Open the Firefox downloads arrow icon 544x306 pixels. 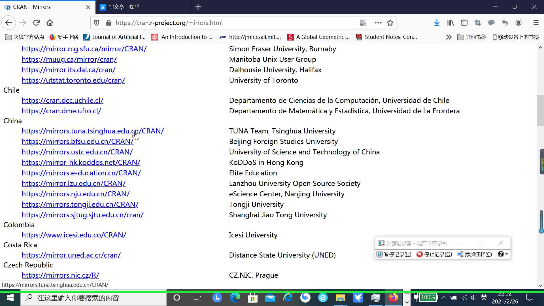point(437,23)
